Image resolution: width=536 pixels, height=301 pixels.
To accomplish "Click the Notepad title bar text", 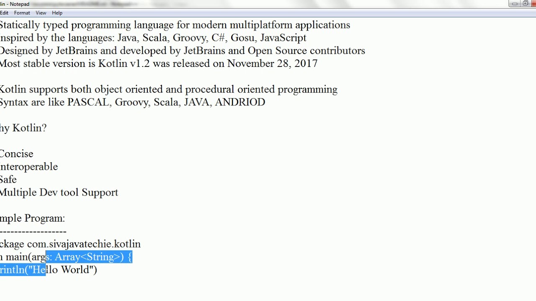I will pyautogui.click(x=15, y=4).
